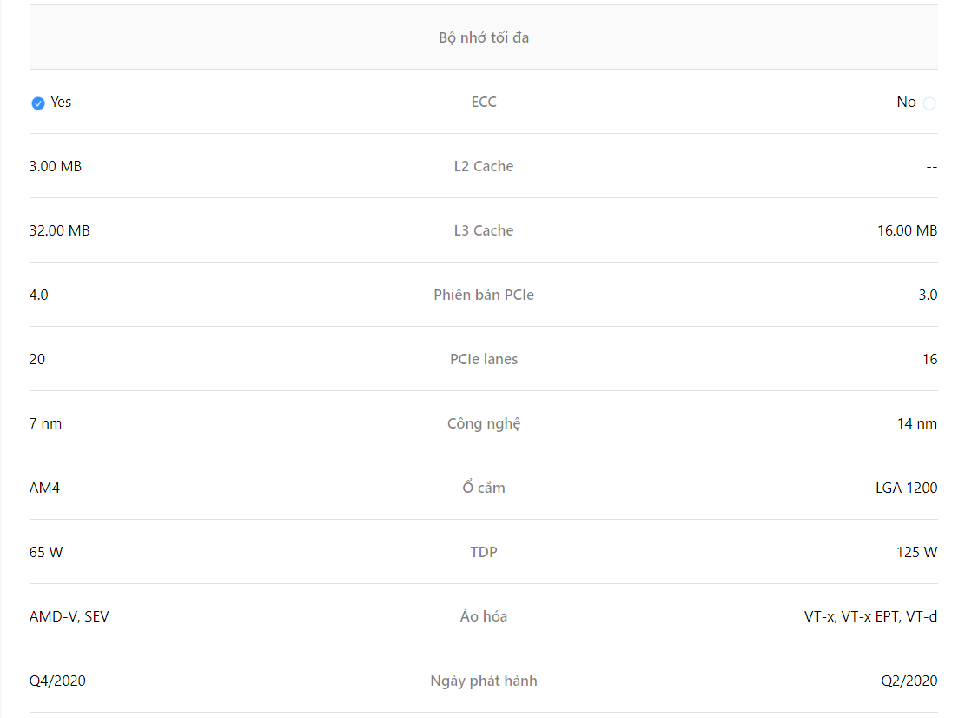This screenshot has height=718, width=965.
Task: Click the L3 Cache row label
Action: pyautogui.click(x=484, y=230)
